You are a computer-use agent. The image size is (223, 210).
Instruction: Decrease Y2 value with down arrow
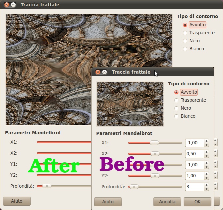tap(206, 178)
